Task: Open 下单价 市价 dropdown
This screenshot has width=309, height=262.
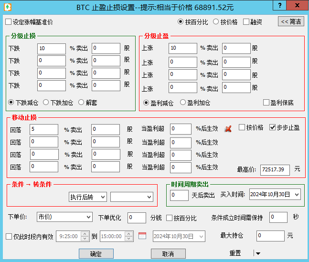Action: point(64,217)
